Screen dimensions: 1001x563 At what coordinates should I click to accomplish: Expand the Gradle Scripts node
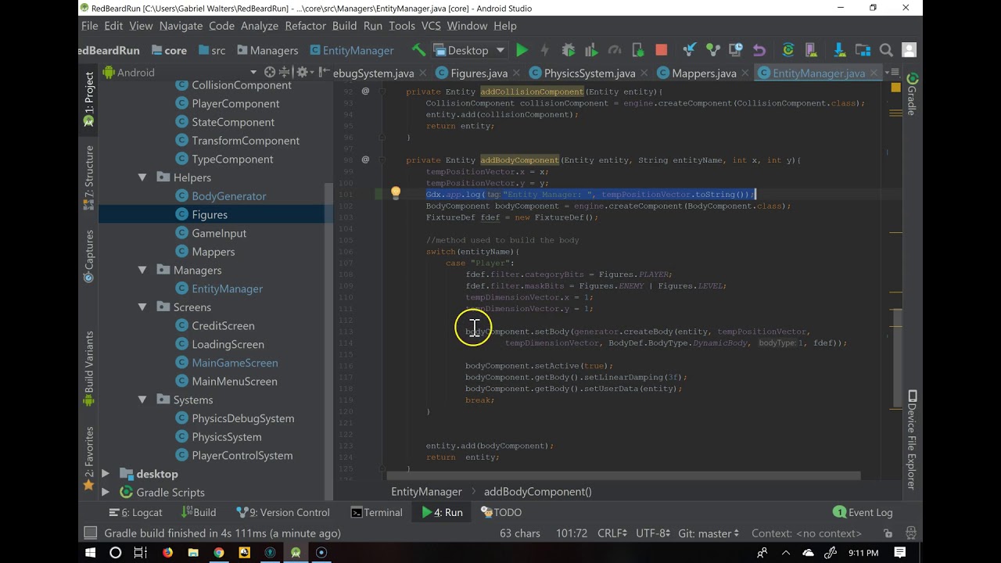[106, 493]
